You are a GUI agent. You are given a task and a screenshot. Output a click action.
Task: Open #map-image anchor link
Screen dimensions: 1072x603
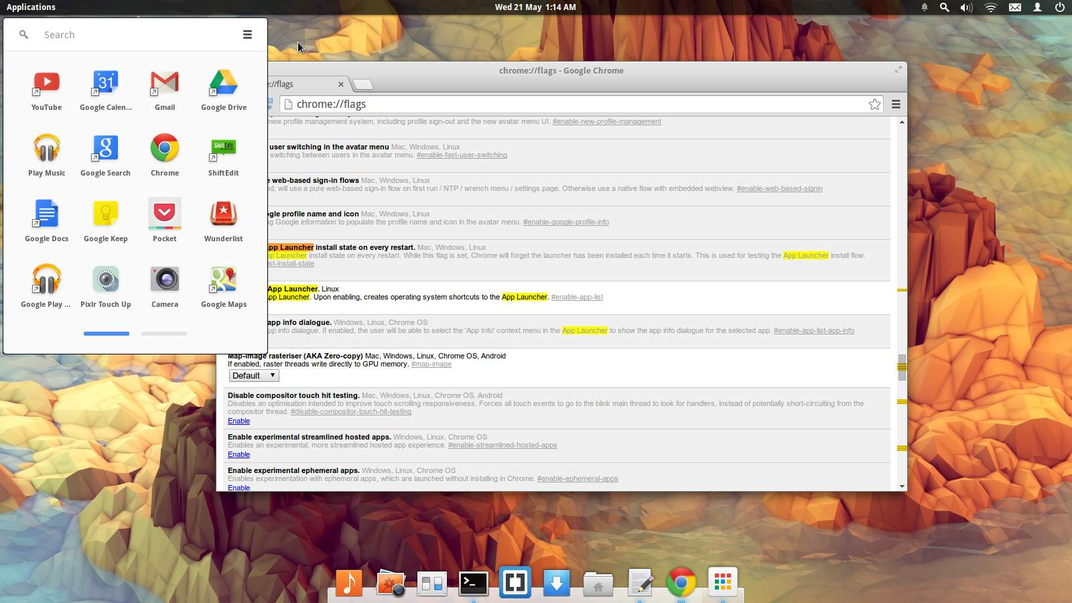[431, 364]
